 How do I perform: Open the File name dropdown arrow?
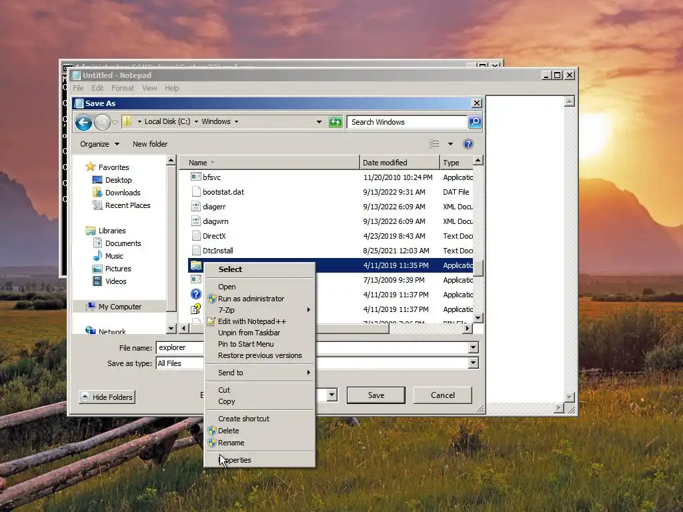(473, 347)
